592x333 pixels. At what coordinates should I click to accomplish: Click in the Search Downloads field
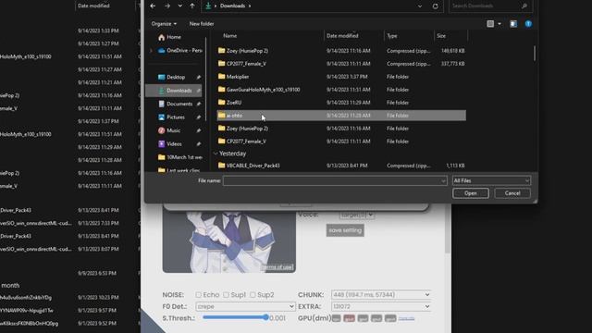coord(485,6)
